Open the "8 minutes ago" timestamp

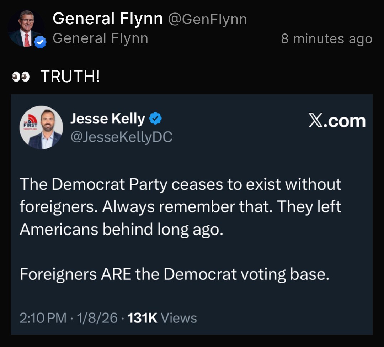pyautogui.click(x=326, y=39)
